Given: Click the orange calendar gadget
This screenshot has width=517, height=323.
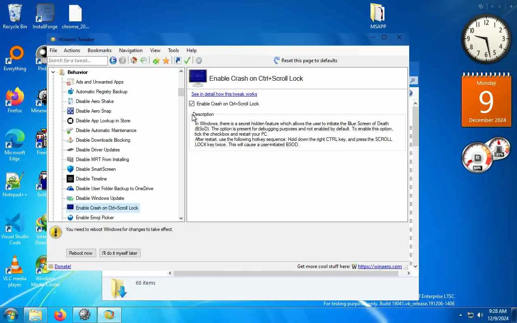Looking at the screenshot, I should coord(486,100).
